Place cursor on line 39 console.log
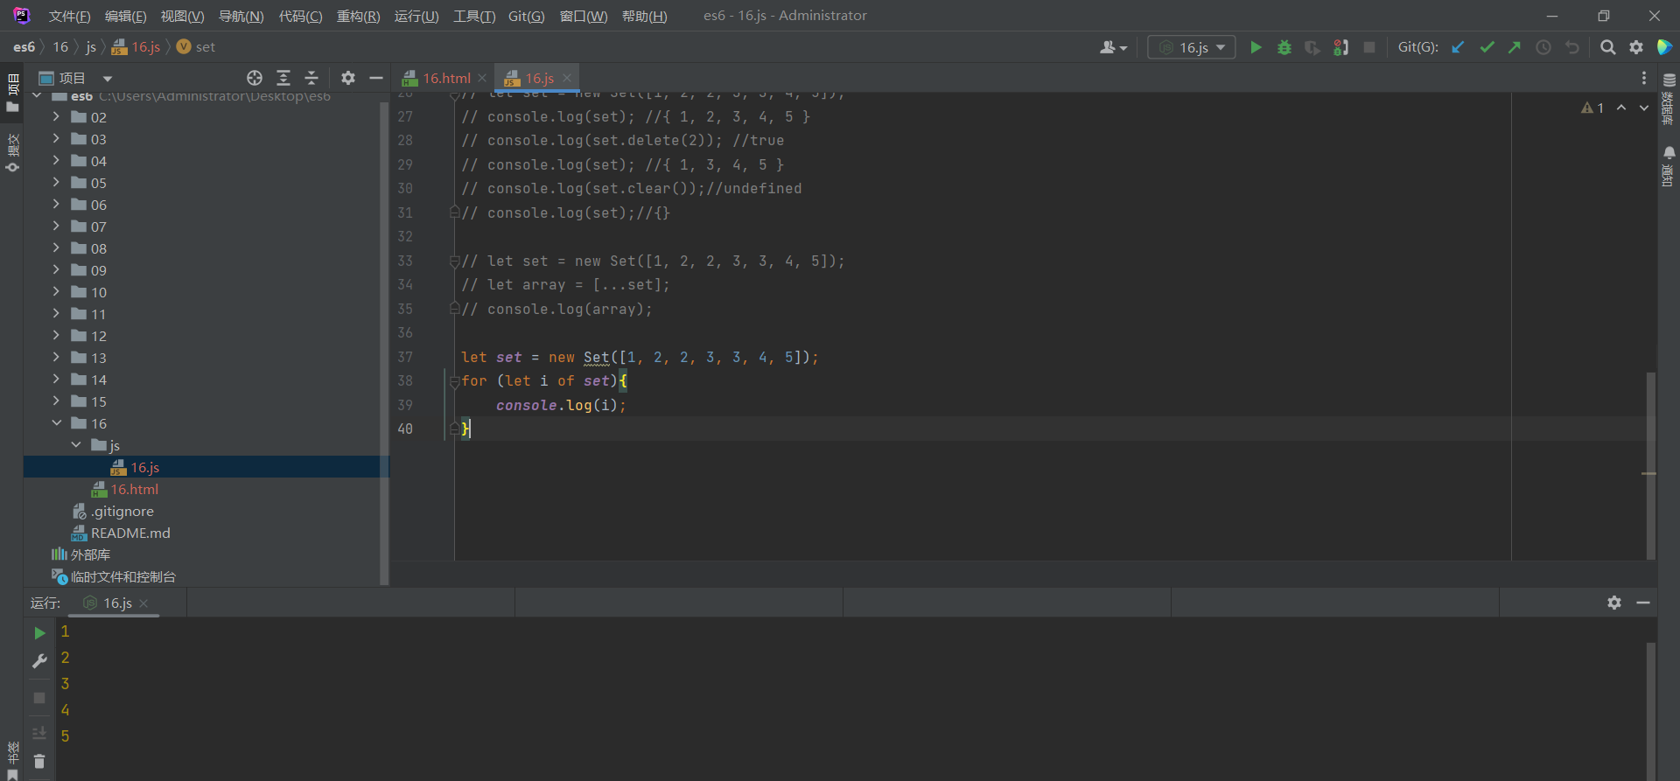The height and width of the screenshot is (781, 1680). click(561, 405)
